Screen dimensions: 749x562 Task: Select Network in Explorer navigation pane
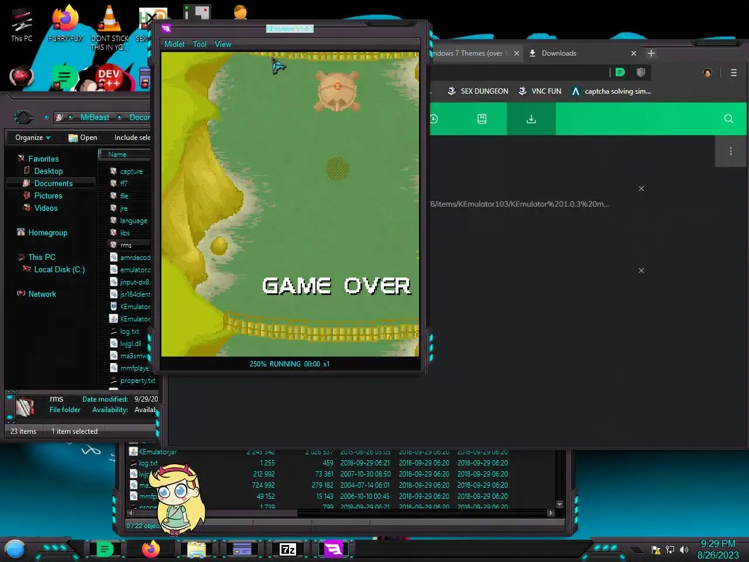tap(42, 294)
